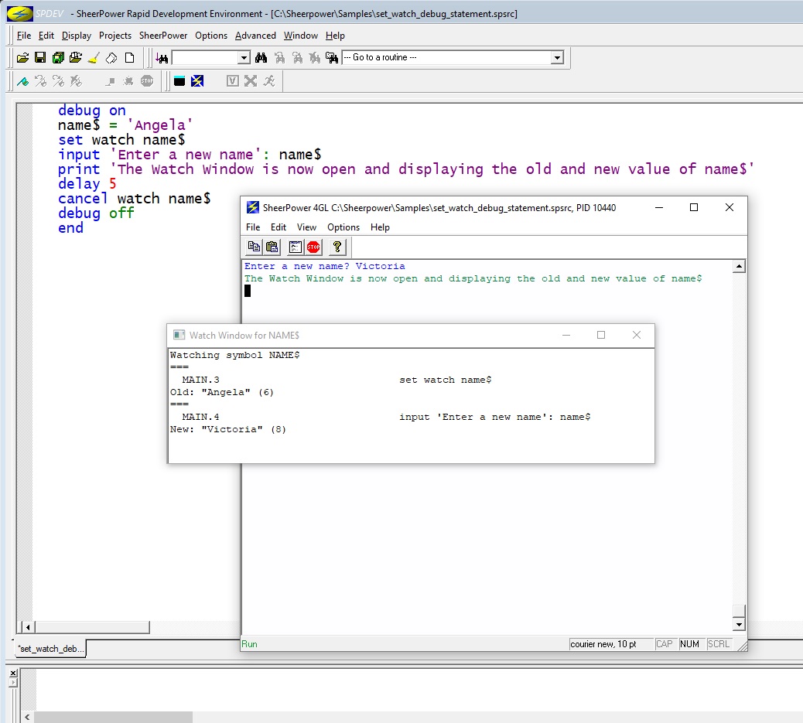
Task: Click the red STOP icon in 4GL window
Action: tap(313, 247)
